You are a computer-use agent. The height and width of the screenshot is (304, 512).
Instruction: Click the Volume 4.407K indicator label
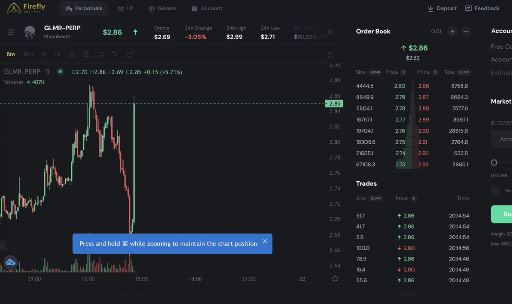click(24, 82)
